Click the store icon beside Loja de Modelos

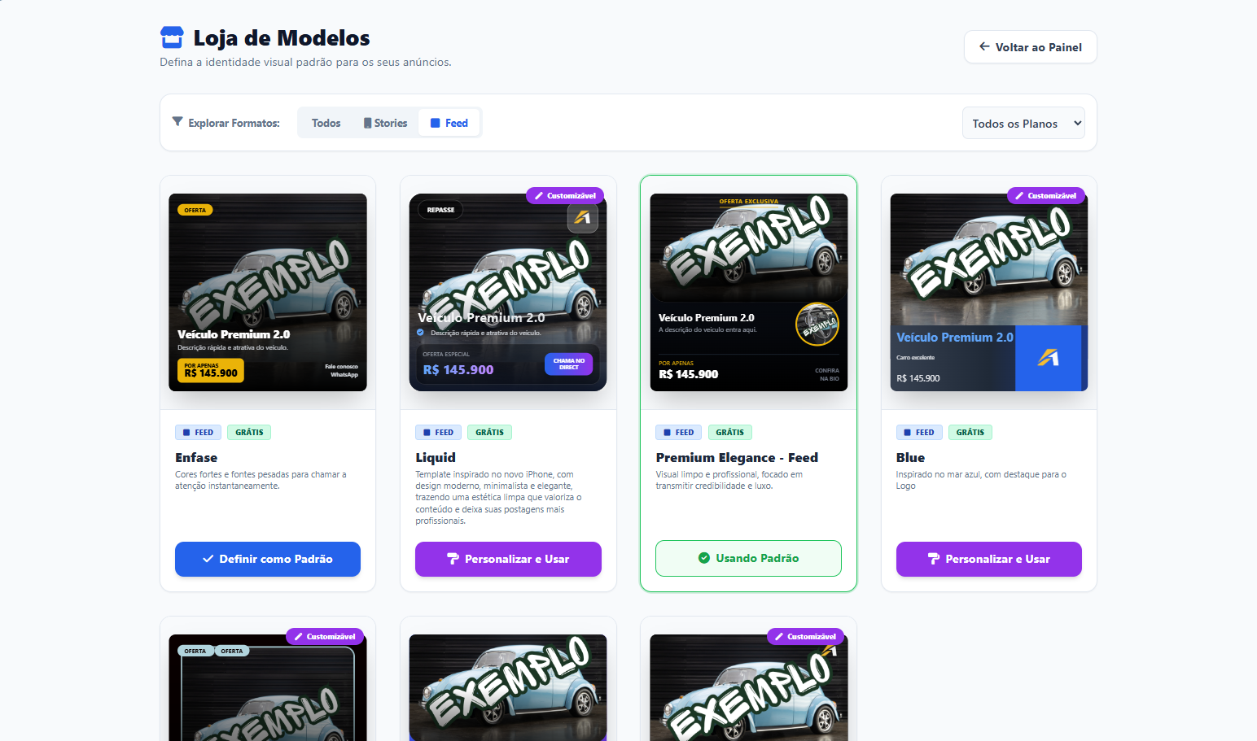172,37
